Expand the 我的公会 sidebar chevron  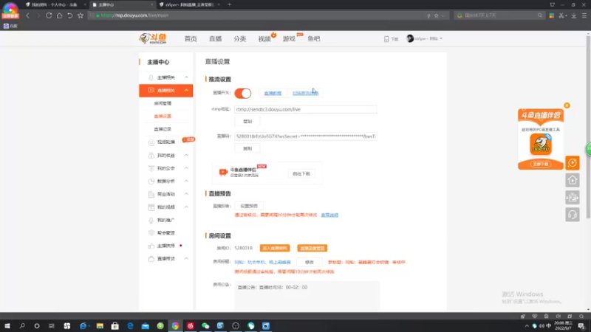click(186, 168)
